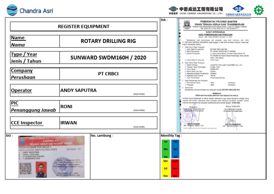
Task: Click the RONI PIC name
Action: [66, 106]
